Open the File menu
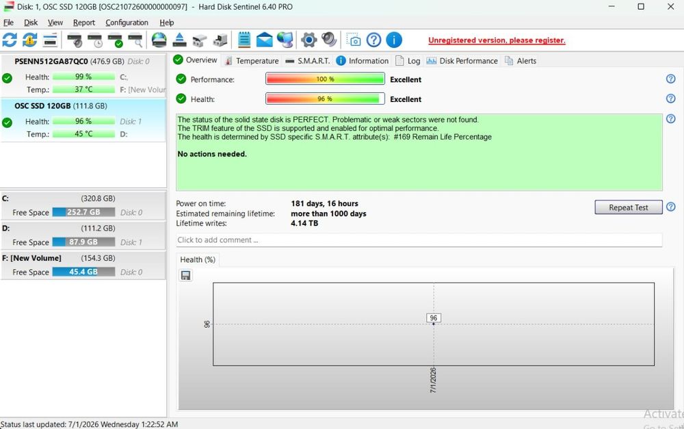The image size is (684, 429). (x=8, y=23)
